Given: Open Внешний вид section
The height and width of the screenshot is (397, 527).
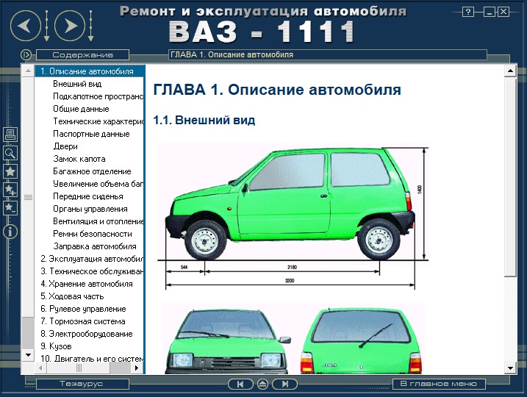Looking at the screenshot, I should point(77,84).
